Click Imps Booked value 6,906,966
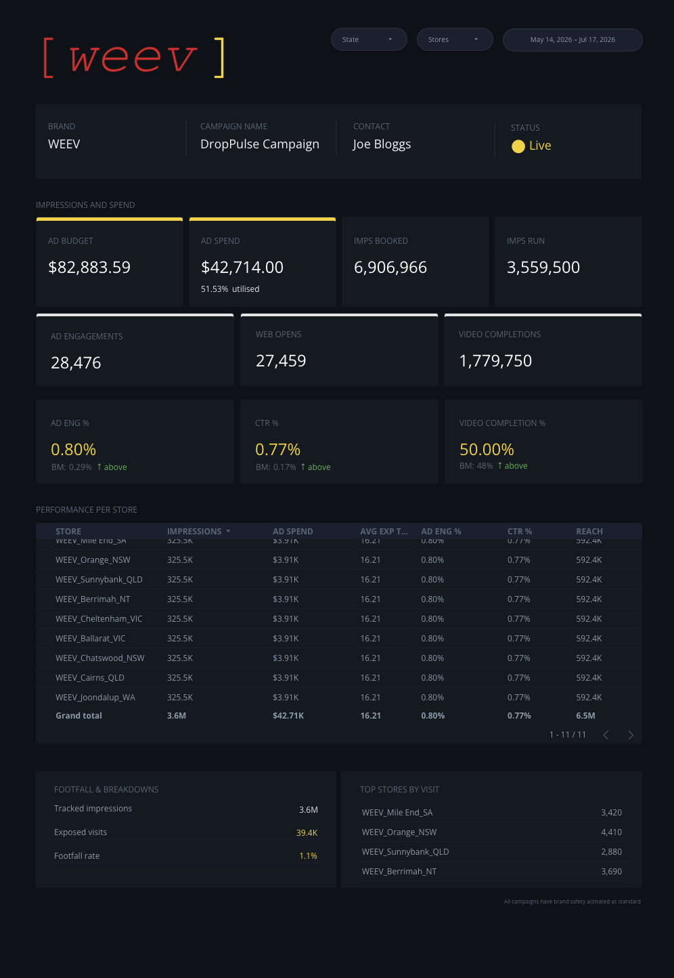The width and height of the screenshot is (674, 978). [390, 268]
